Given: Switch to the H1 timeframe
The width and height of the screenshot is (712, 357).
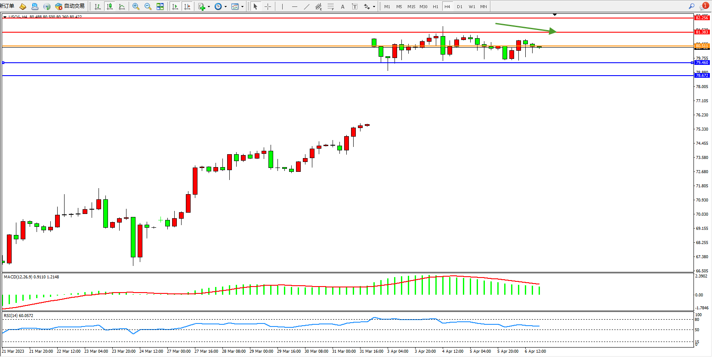Looking at the screenshot, I should [x=435, y=6].
